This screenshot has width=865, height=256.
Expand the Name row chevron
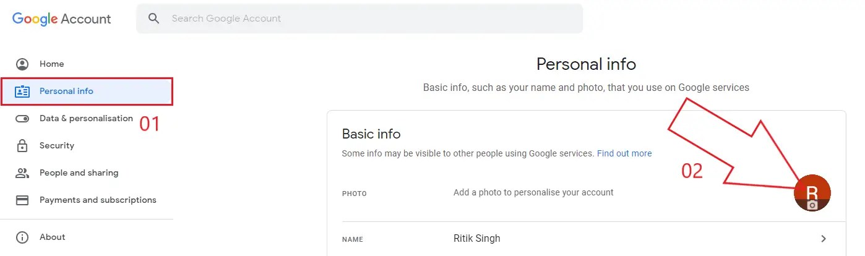coord(824,239)
